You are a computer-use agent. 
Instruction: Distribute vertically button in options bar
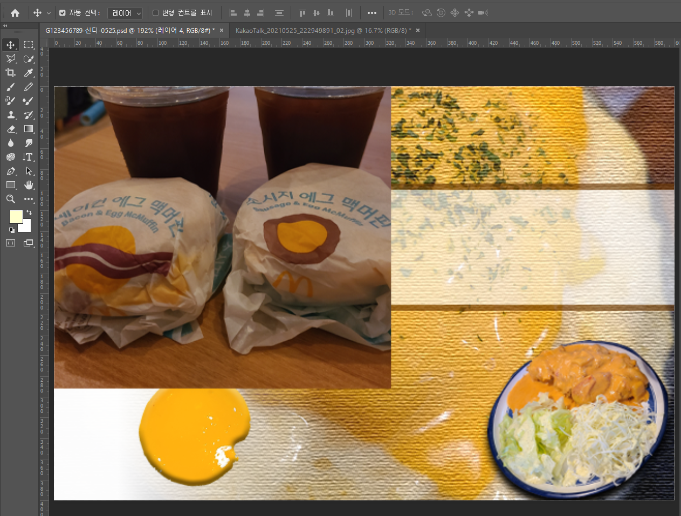tap(279, 12)
